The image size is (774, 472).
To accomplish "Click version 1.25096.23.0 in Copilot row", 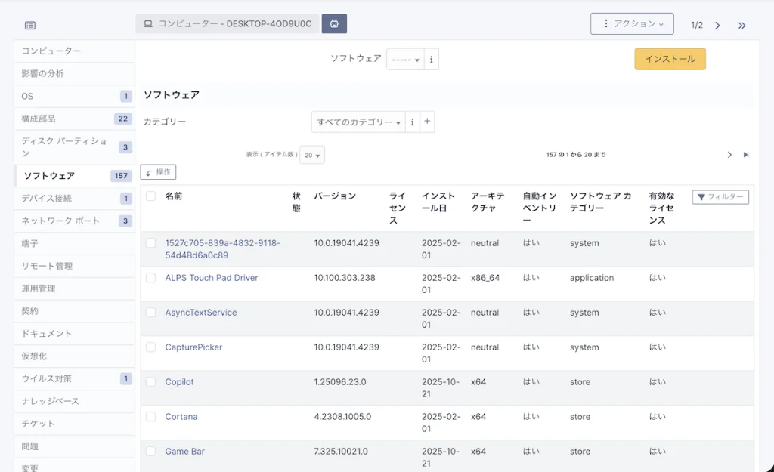I will [340, 381].
